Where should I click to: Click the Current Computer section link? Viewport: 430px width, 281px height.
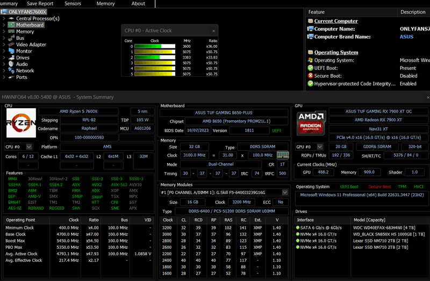[336, 21]
